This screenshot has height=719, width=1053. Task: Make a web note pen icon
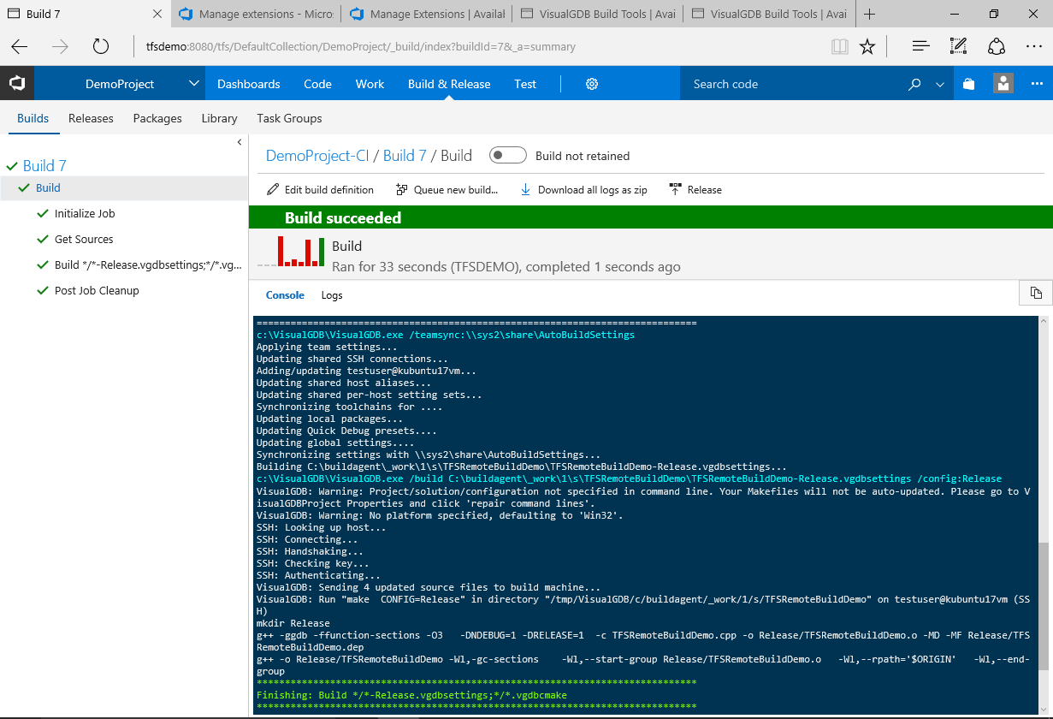point(959,47)
